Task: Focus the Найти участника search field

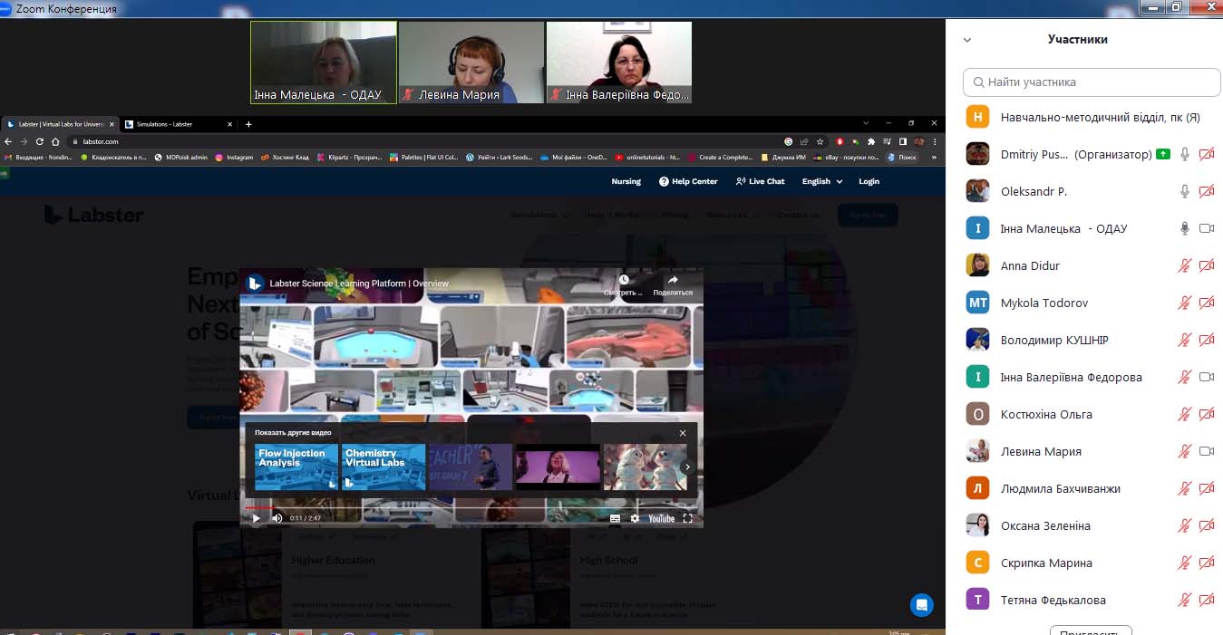Action: point(1092,82)
